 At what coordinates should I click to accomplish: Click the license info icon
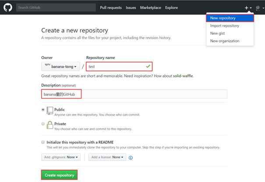click(x=131, y=157)
